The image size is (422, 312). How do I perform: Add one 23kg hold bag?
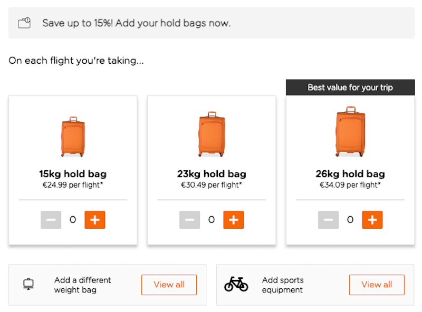[234, 220]
